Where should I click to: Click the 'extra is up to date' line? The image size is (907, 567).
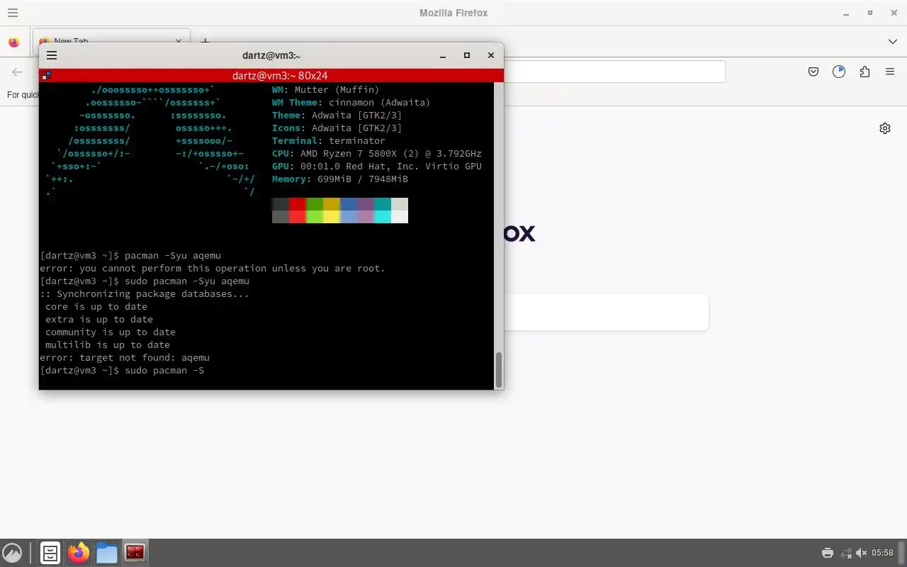pos(99,320)
